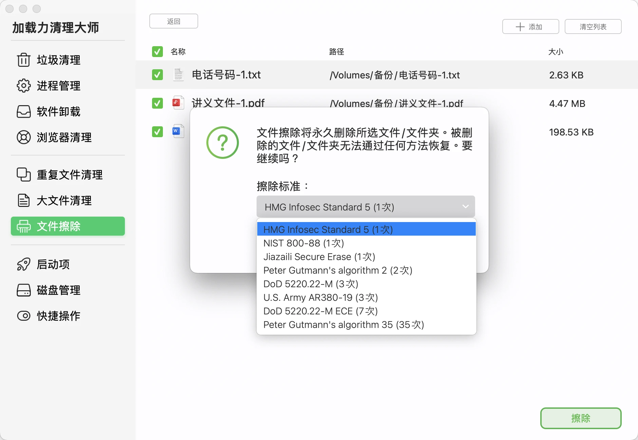The width and height of the screenshot is (638, 440).
Task: Uncheck the 电话号码-1.txt file
Action: [x=157, y=75]
